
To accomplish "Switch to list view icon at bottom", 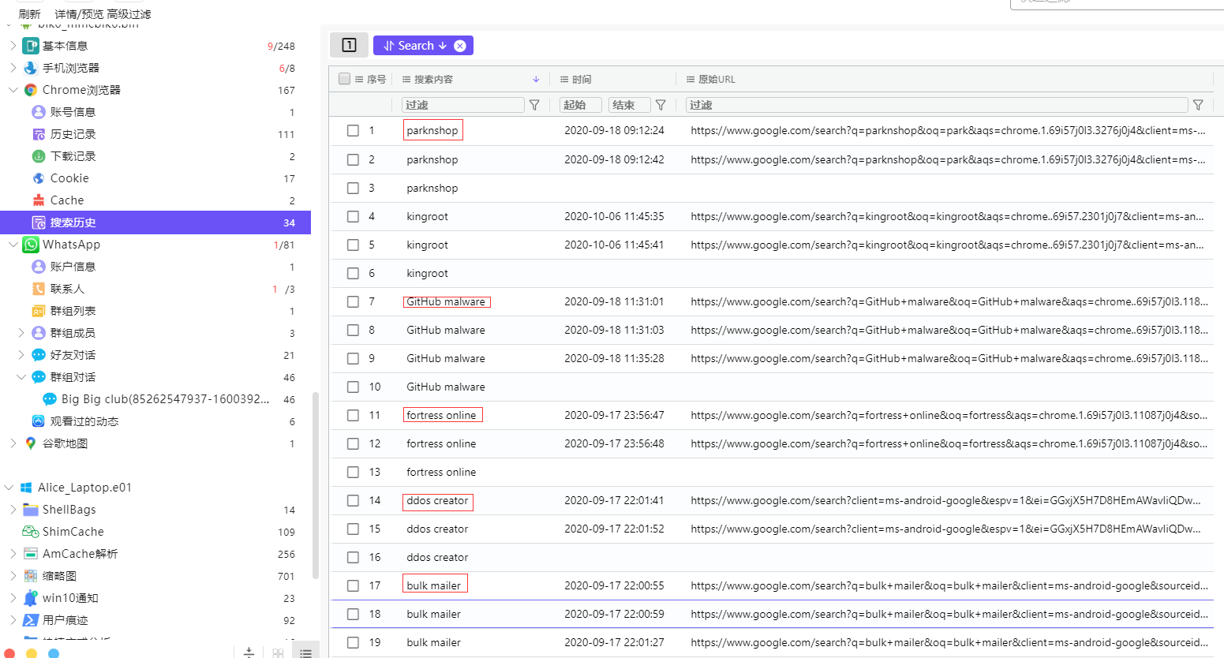I will click(306, 652).
